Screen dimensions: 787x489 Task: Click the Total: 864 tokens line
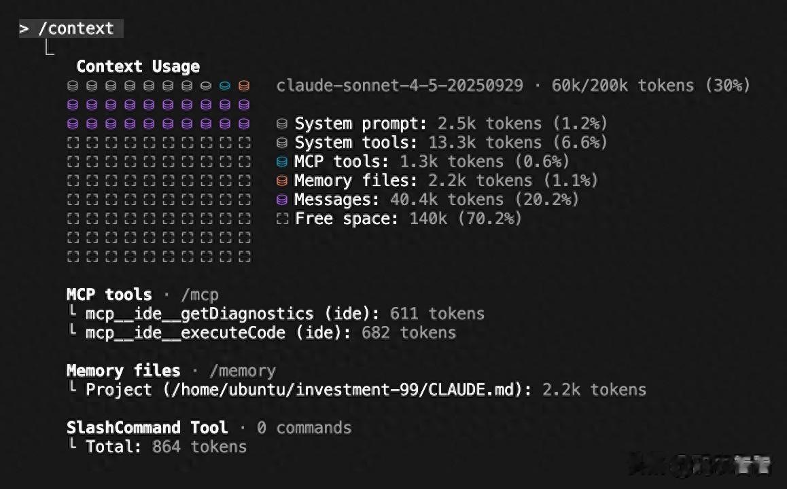pos(166,447)
